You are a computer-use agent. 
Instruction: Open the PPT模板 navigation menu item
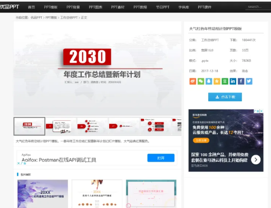pyautogui.click(x=51, y=7)
